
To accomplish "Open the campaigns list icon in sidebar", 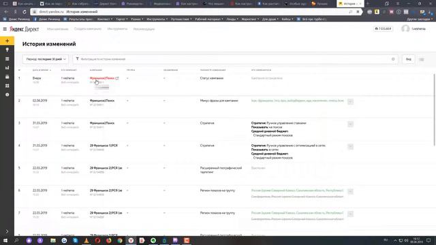I will [7, 59].
